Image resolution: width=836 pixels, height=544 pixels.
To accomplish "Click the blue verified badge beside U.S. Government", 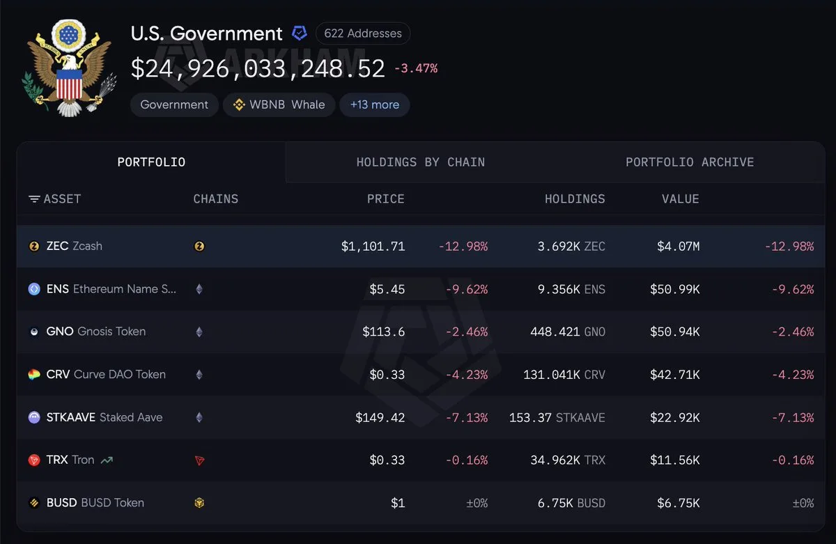I will (299, 33).
